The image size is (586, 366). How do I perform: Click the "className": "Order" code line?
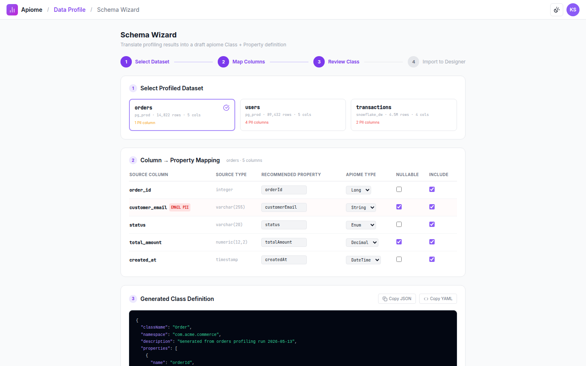pos(166,327)
